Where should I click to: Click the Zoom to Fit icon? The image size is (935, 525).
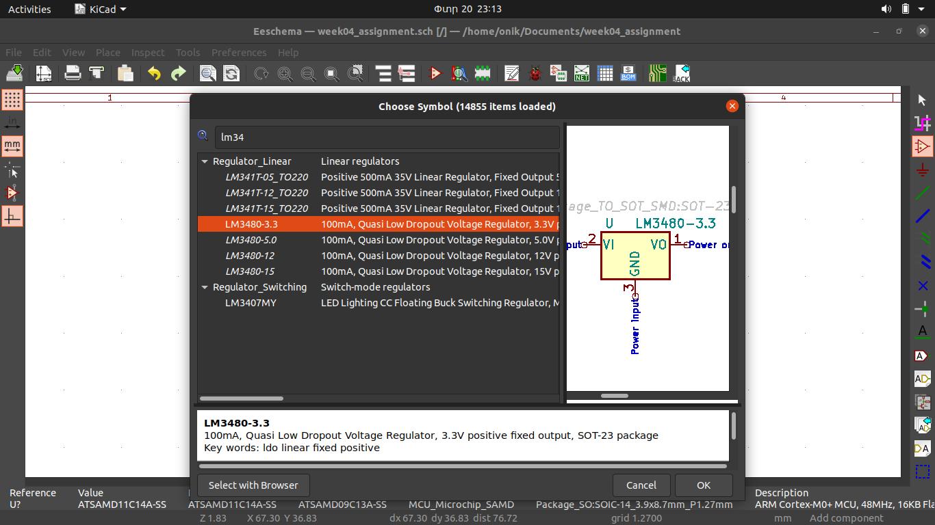[x=331, y=73]
